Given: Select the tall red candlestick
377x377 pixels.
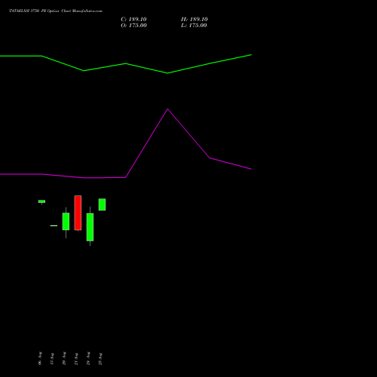Looking at the screenshot, I should coord(78,213).
